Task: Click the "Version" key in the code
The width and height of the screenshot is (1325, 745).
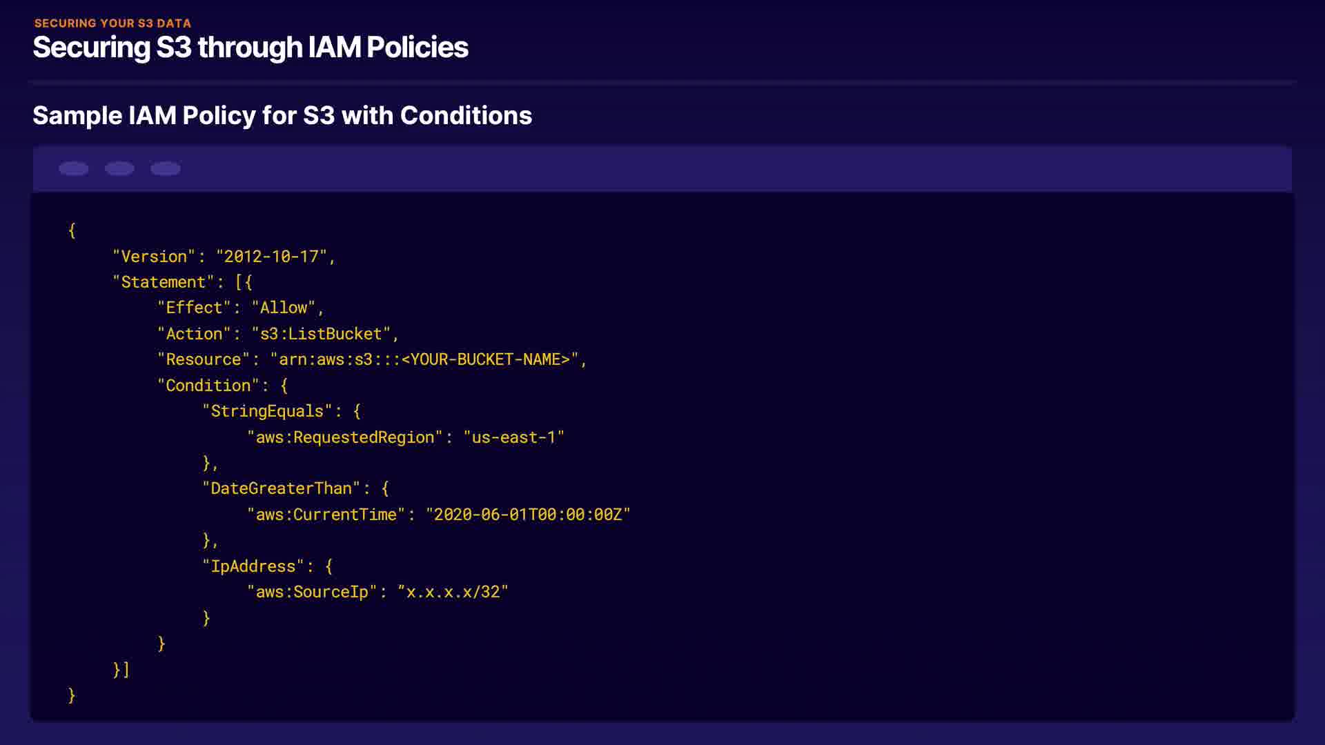Action: pos(154,257)
